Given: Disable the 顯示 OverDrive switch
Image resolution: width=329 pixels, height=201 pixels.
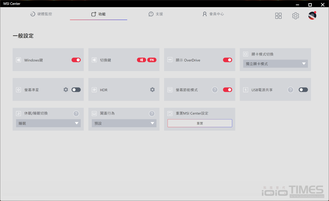Looking at the screenshot, I should point(228,60).
